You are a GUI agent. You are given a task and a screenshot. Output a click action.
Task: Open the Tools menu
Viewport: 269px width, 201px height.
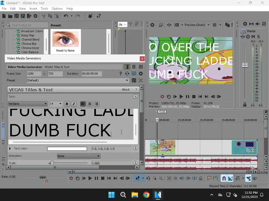click(44, 9)
